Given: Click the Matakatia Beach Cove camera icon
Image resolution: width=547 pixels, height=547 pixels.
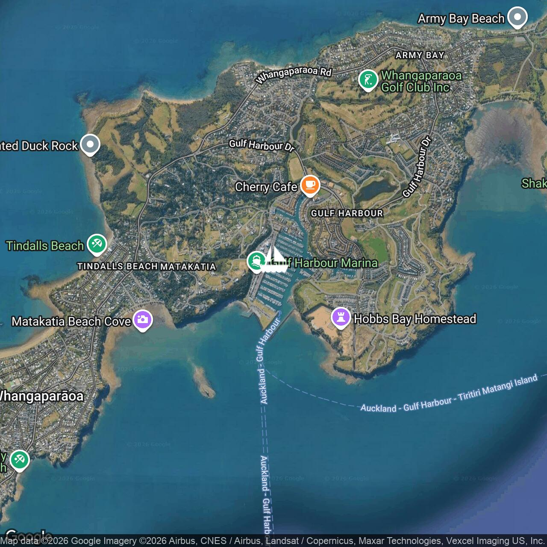Looking at the screenshot, I should (143, 320).
